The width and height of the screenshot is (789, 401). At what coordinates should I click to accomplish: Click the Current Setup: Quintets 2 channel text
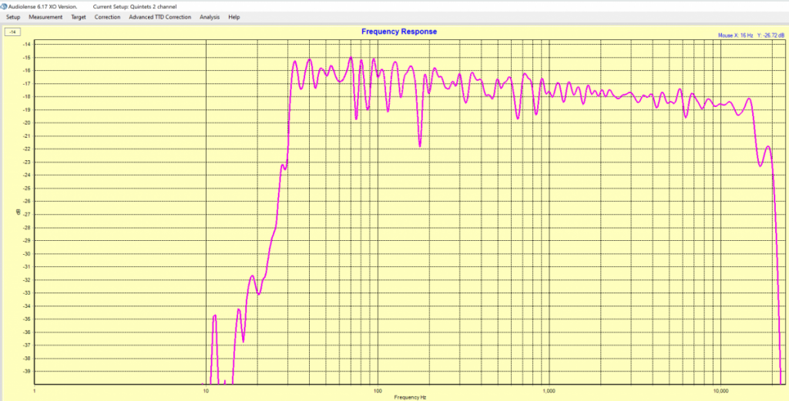coord(135,6)
